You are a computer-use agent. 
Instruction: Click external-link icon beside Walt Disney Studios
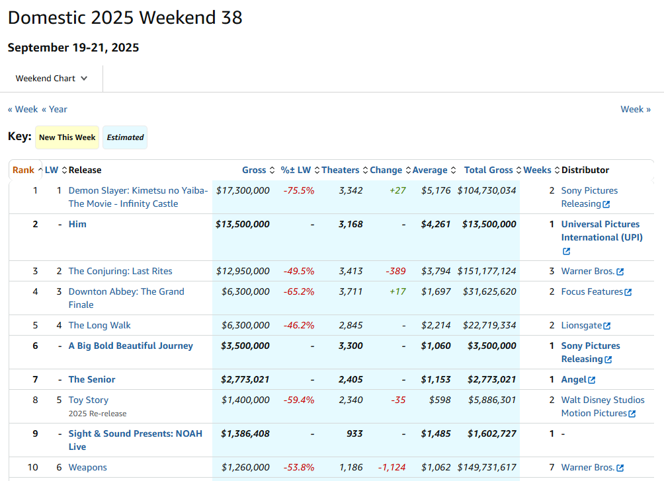(x=632, y=414)
